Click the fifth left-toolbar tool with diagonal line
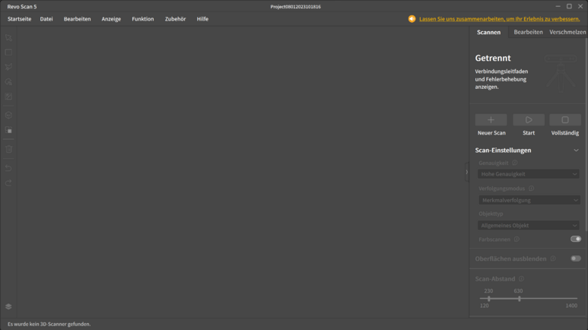The width and height of the screenshot is (588, 330). 8,97
